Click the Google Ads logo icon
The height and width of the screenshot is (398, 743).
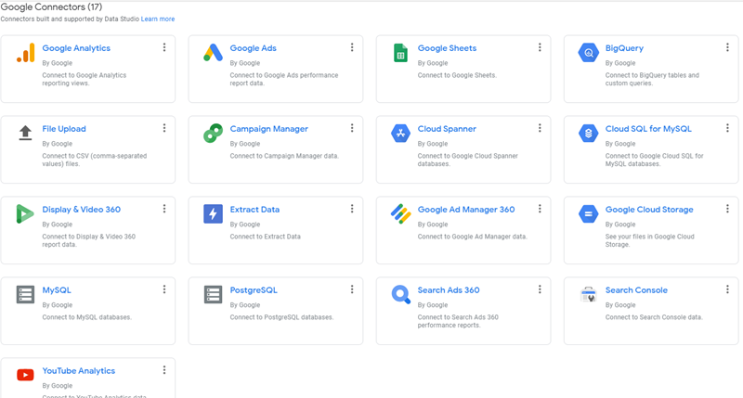coord(214,53)
